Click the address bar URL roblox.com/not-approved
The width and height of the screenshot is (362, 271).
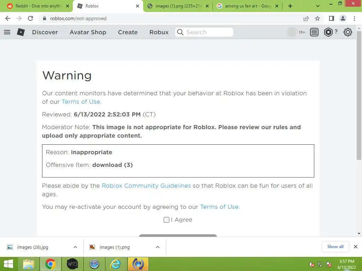coord(78,18)
